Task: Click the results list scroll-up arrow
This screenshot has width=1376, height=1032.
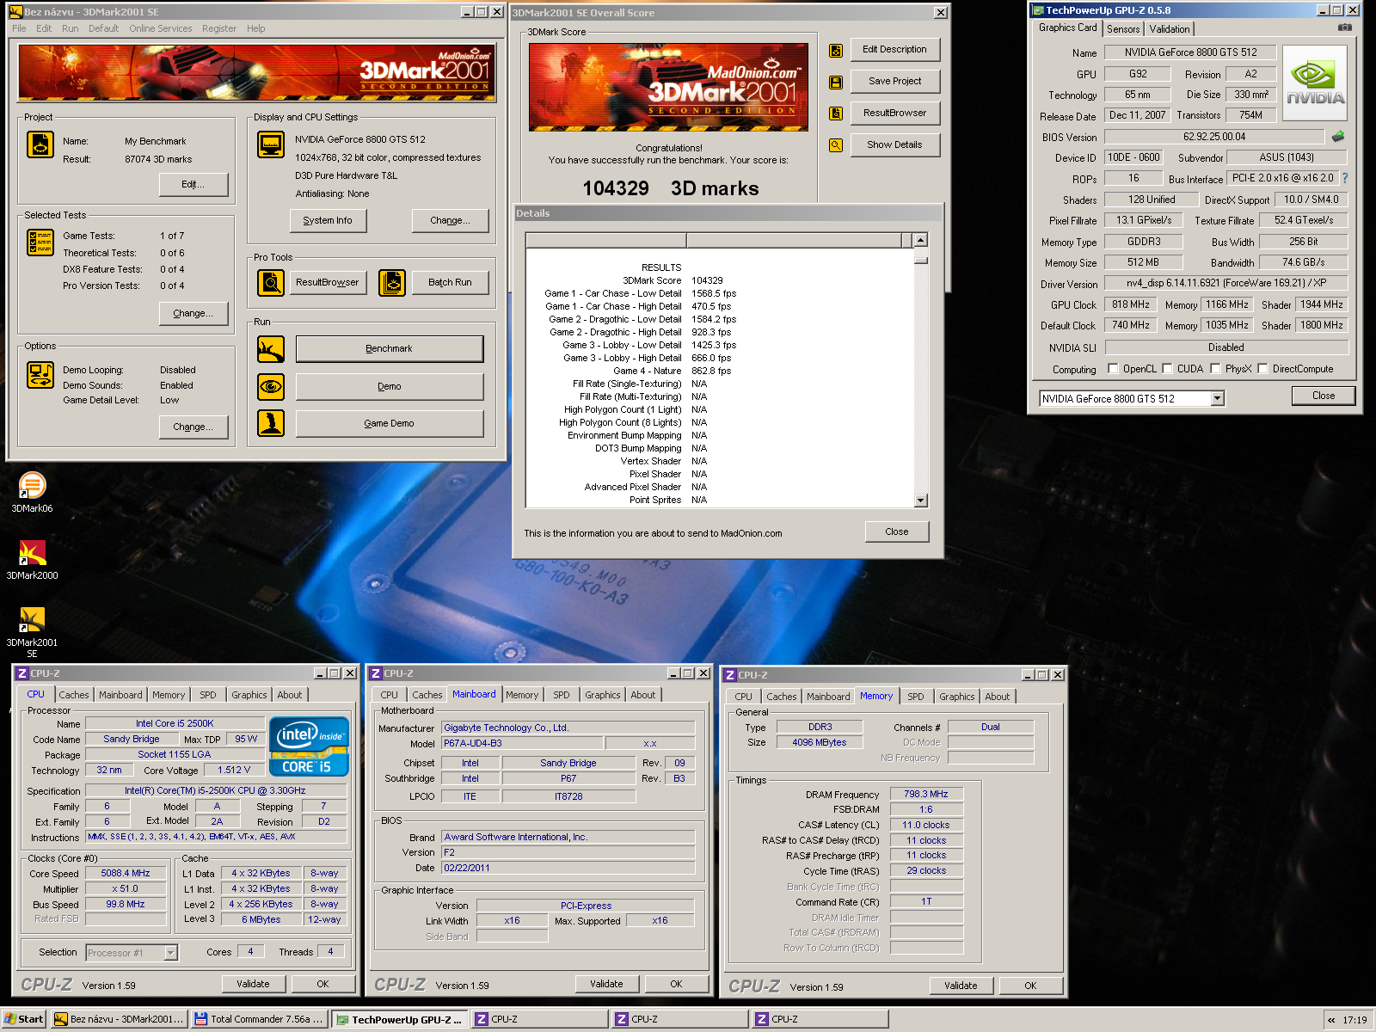Action: [x=921, y=240]
